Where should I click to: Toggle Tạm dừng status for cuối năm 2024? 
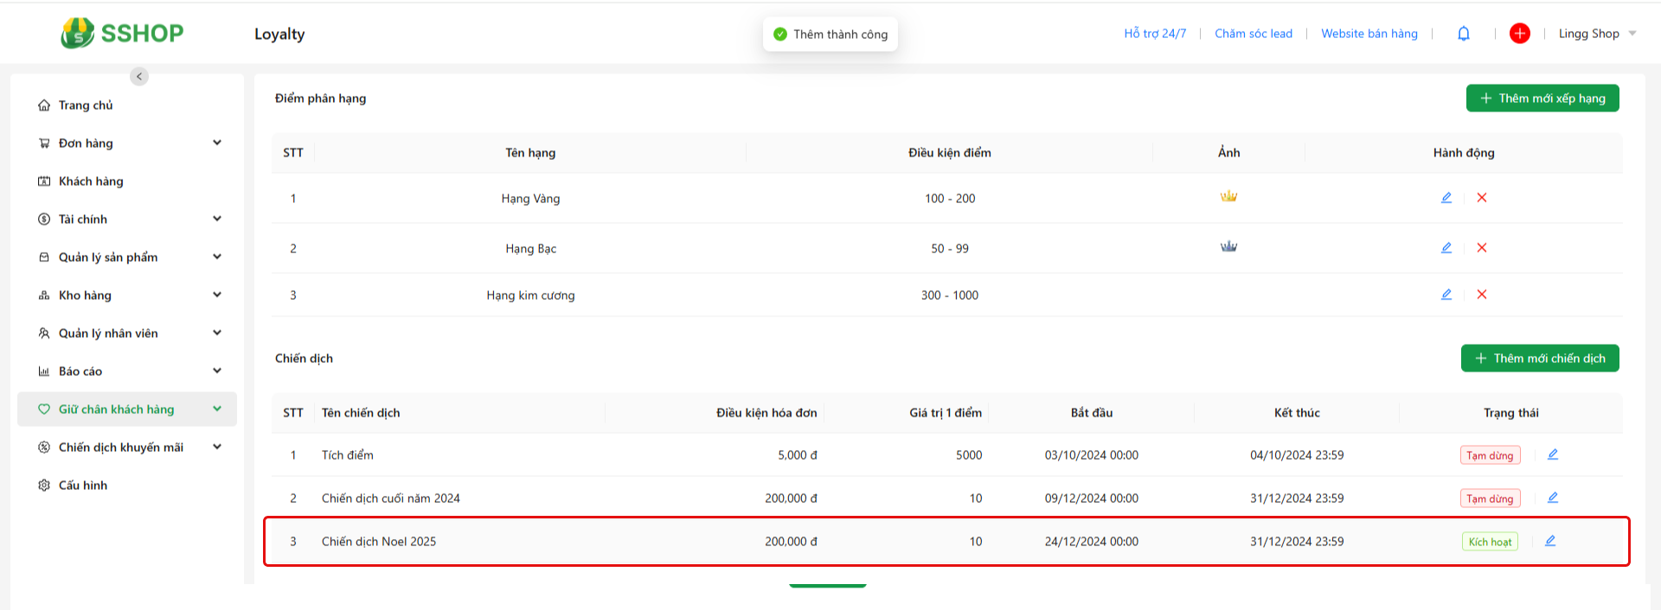click(x=1490, y=499)
